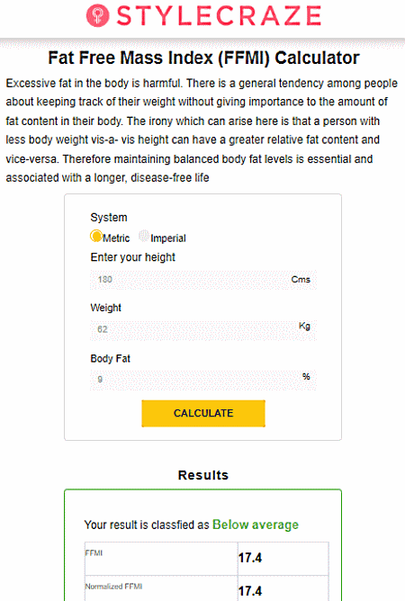Click the Below average classification text
405x601 pixels.
tap(256, 525)
